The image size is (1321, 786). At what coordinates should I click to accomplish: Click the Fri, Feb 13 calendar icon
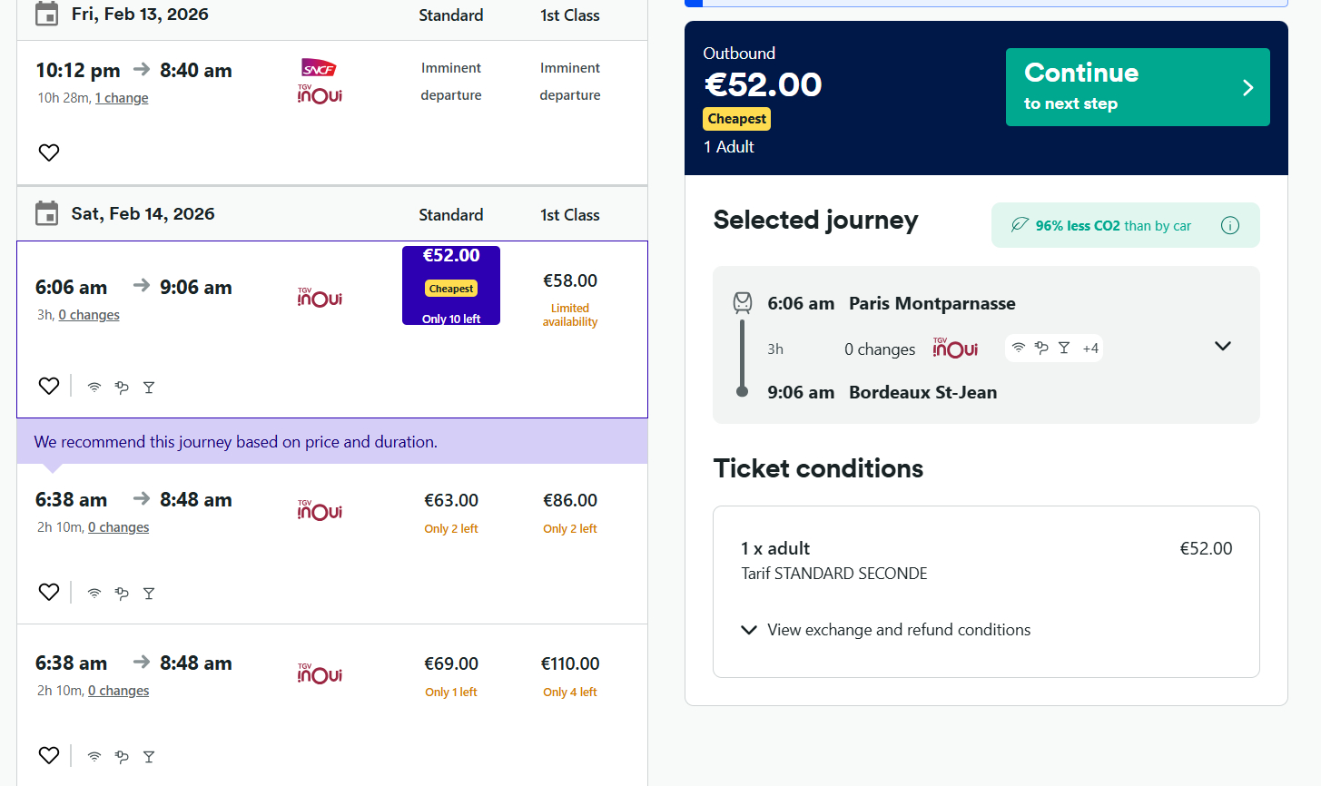point(46,15)
